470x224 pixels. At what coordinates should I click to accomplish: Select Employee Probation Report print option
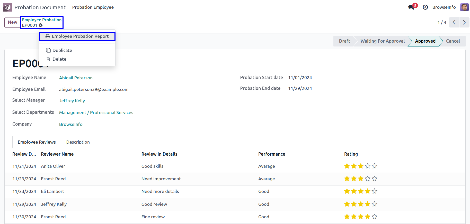(77, 36)
